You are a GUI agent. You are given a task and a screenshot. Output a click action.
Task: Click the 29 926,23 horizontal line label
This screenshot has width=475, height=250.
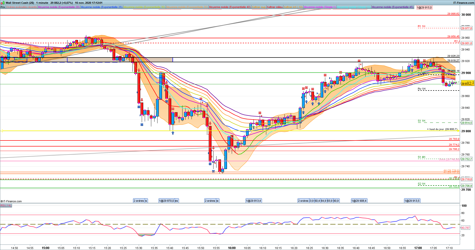point(453,56)
